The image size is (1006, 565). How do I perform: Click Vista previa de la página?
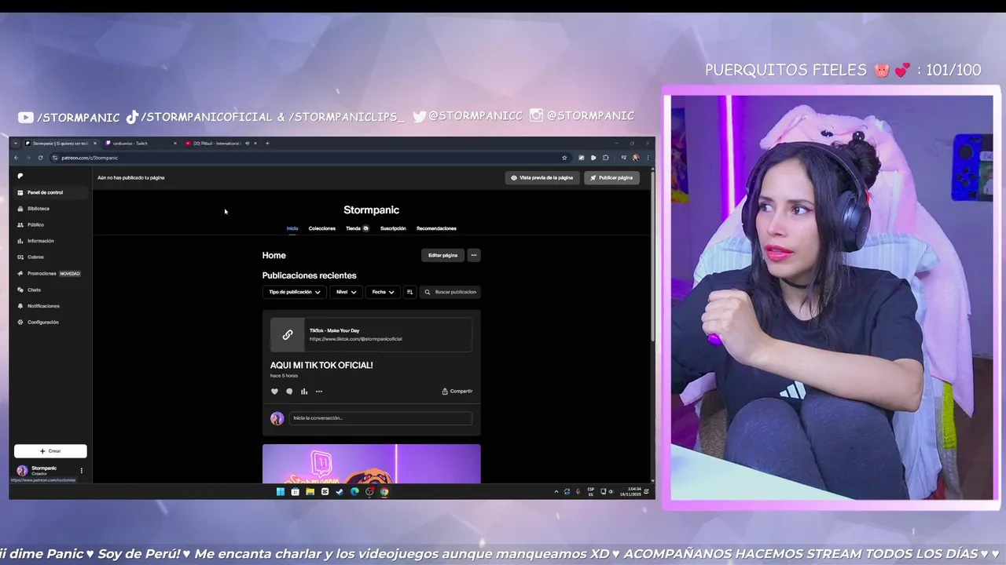coord(542,177)
